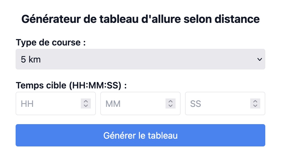The height and width of the screenshot is (159, 282).
Task: Decrease hours with the HH down arrow
Action: (86, 106)
